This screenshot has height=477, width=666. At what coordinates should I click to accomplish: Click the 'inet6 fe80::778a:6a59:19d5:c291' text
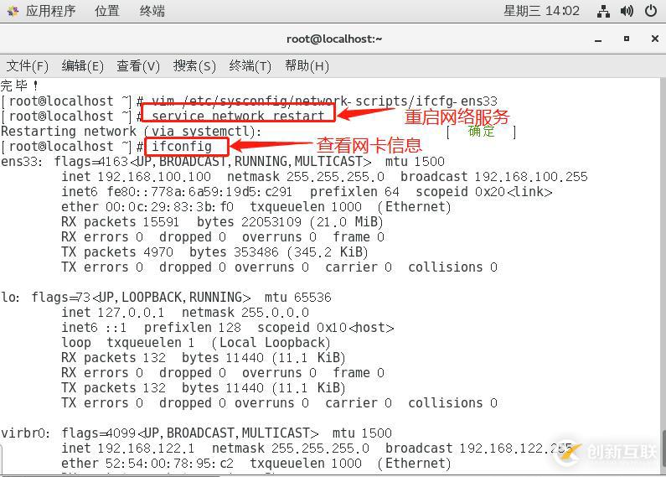coord(177,192)
